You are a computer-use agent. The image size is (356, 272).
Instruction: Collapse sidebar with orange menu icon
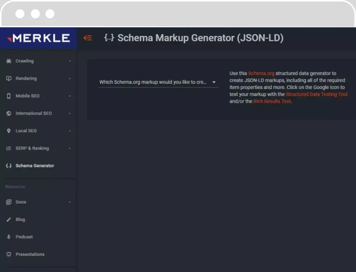pos(88,38)
